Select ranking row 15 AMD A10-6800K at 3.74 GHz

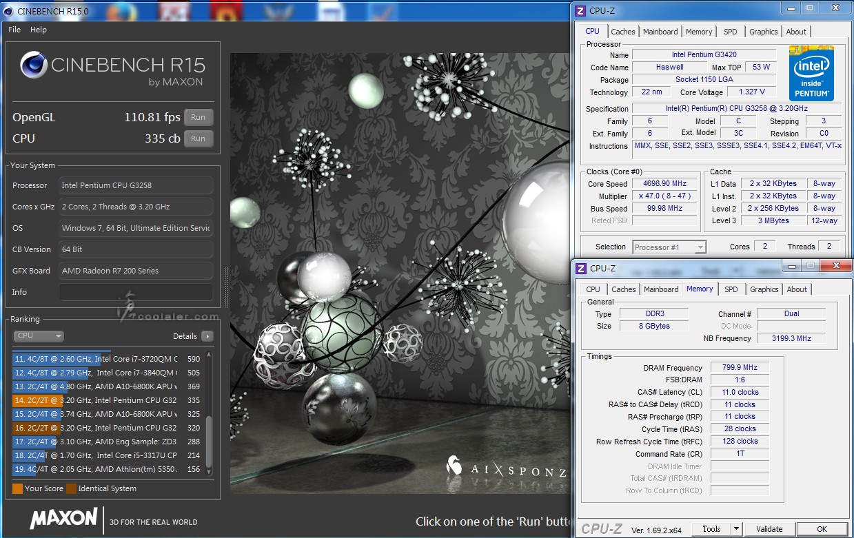tap(107, 414)
